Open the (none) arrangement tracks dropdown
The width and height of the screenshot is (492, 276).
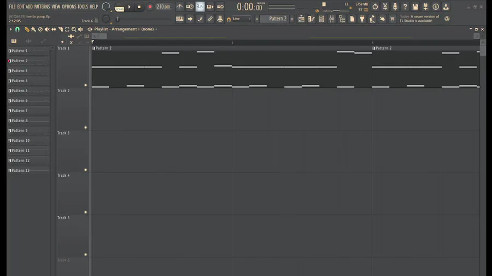148,29
